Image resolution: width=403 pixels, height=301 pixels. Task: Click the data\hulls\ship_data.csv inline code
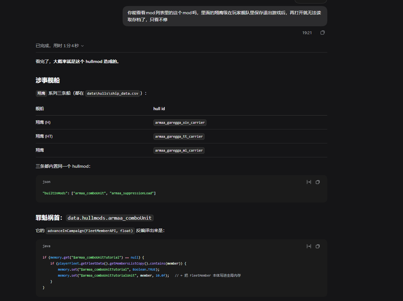(113, 93)
